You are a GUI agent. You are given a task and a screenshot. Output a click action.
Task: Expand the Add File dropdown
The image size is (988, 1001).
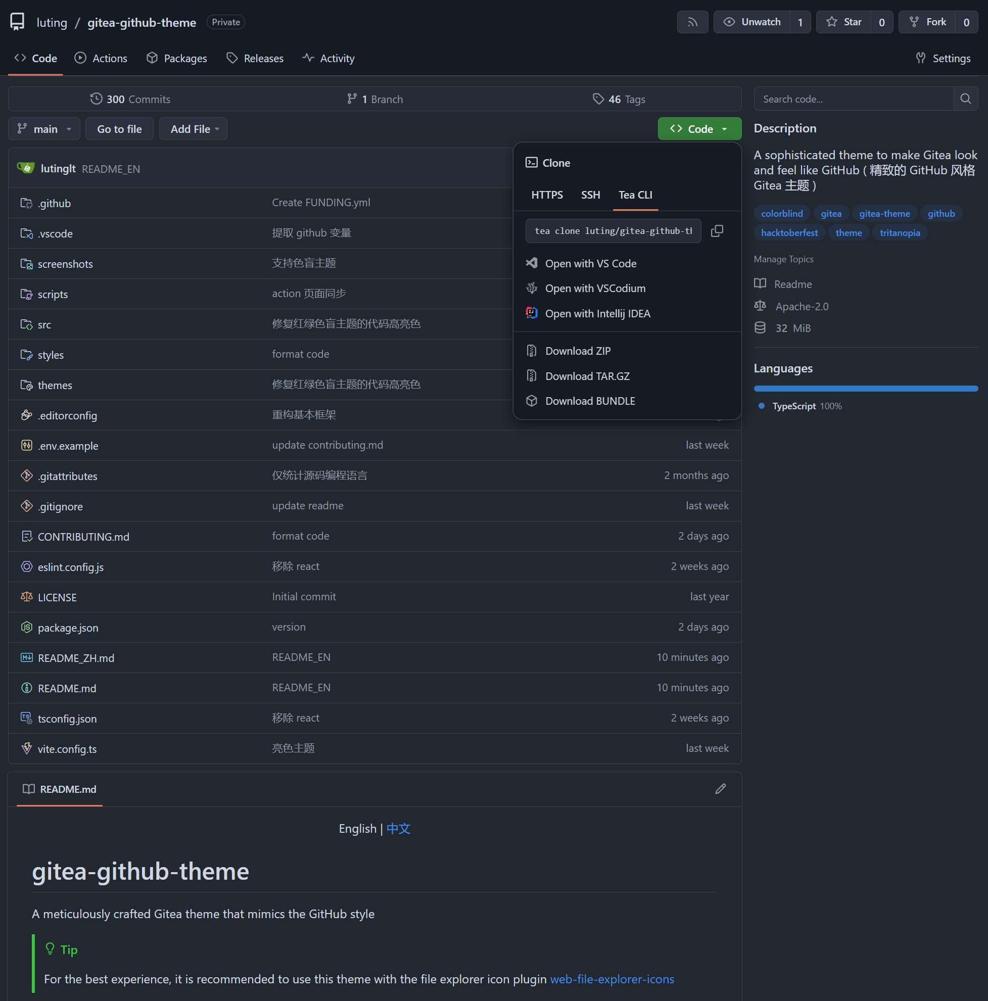193,129
